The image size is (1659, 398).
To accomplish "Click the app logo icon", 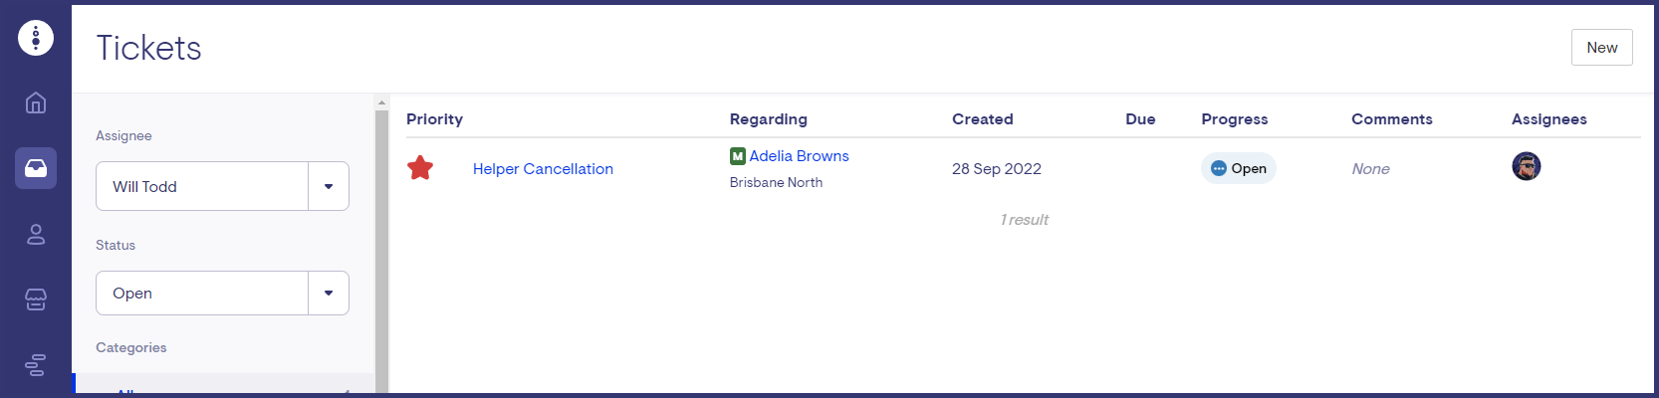I will [36, 38].
